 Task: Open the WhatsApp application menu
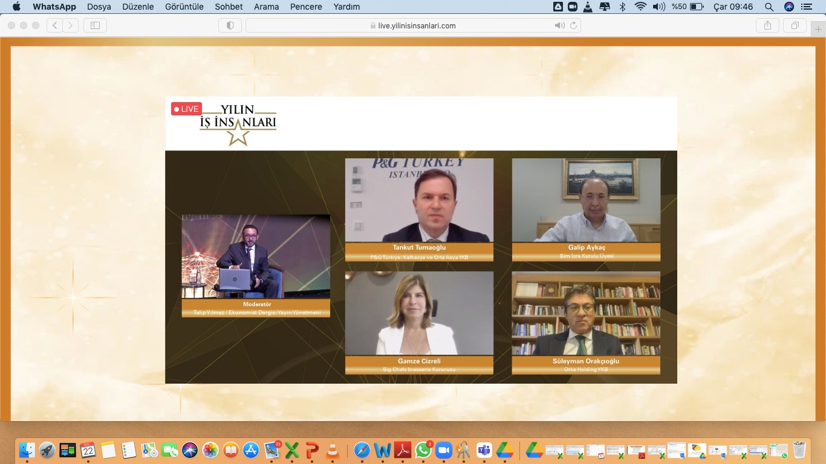(54, 7)
